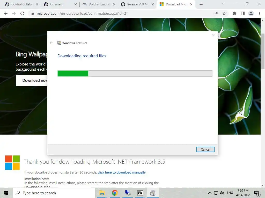Reload the page with the refresh icon
The image size is (265, 198).
pos(22,13)
